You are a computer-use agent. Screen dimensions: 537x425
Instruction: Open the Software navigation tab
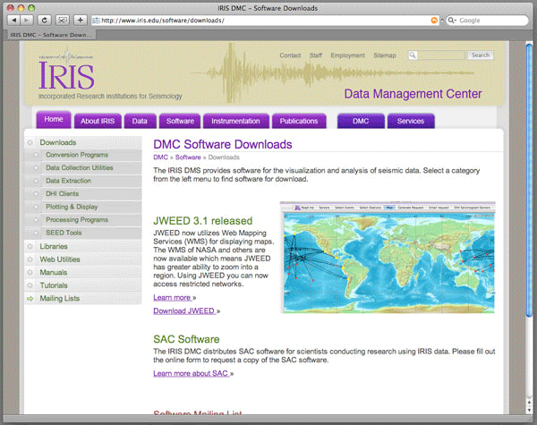pos(180,121)
